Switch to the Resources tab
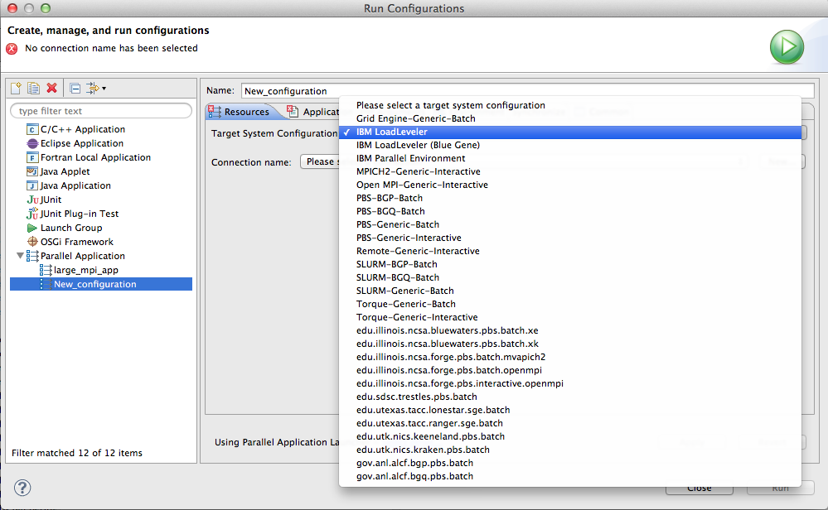This screenshot has height=510, width=828. 240,111
